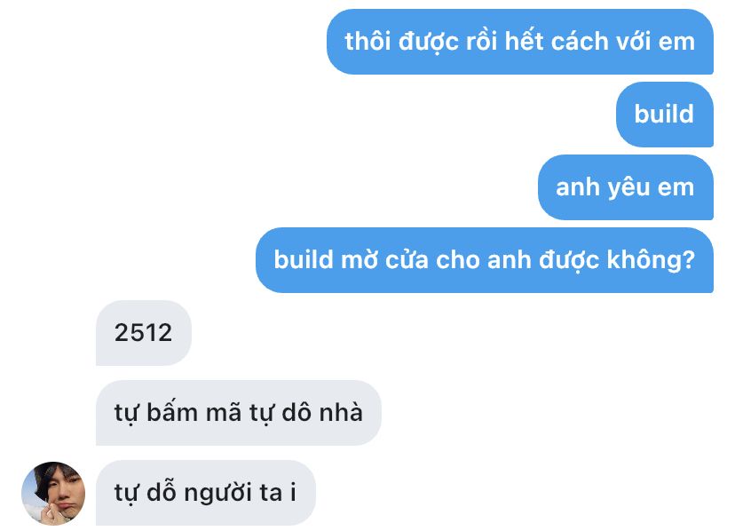This screenshot has height=531, width=735.
Task: Click the word 'thôi' in the first blue message
Action: tap(368, 41)
